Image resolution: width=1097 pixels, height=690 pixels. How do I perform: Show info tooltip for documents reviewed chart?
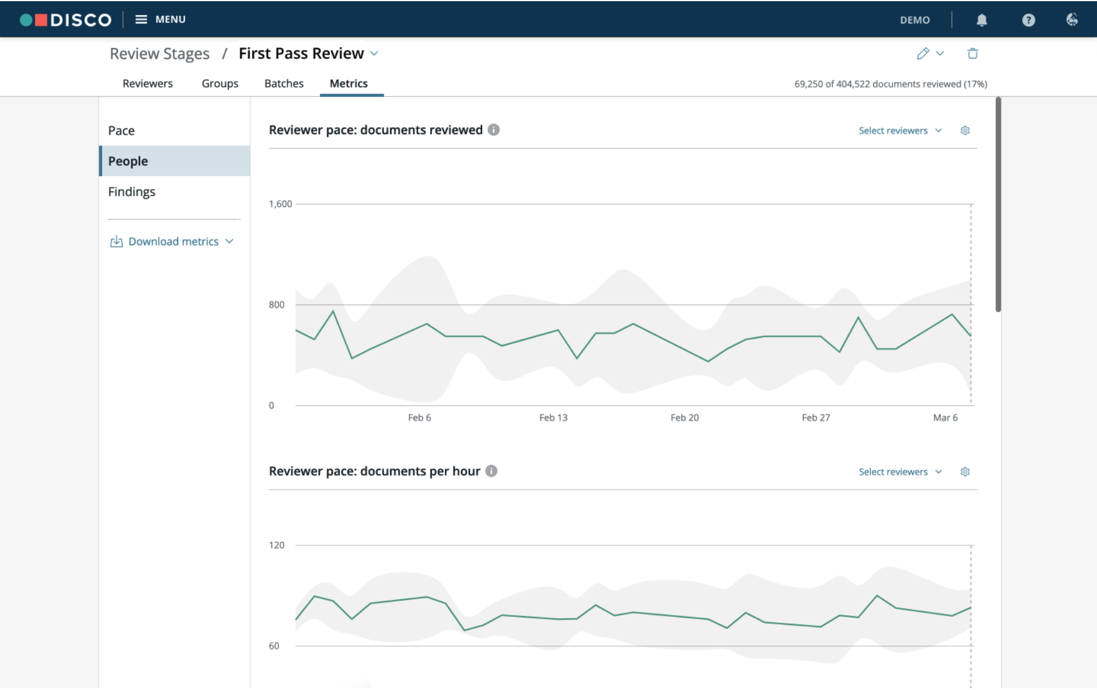click(x=493, y=129)
